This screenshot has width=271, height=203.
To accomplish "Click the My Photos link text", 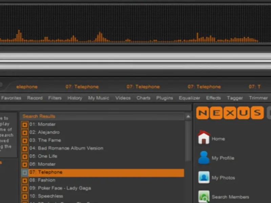I will [223, 178].
